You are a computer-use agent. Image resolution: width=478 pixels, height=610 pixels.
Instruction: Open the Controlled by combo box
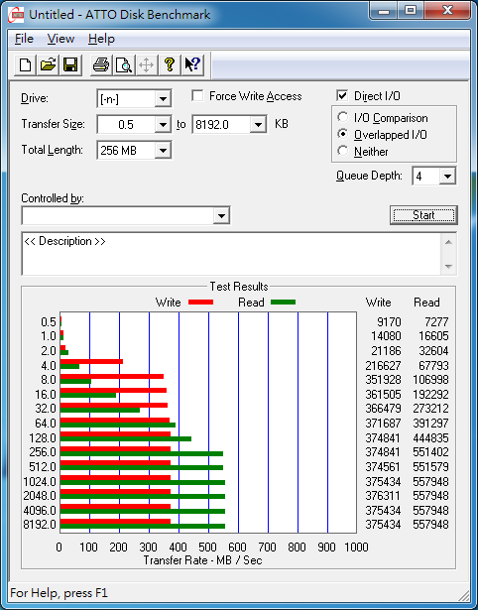126,215
